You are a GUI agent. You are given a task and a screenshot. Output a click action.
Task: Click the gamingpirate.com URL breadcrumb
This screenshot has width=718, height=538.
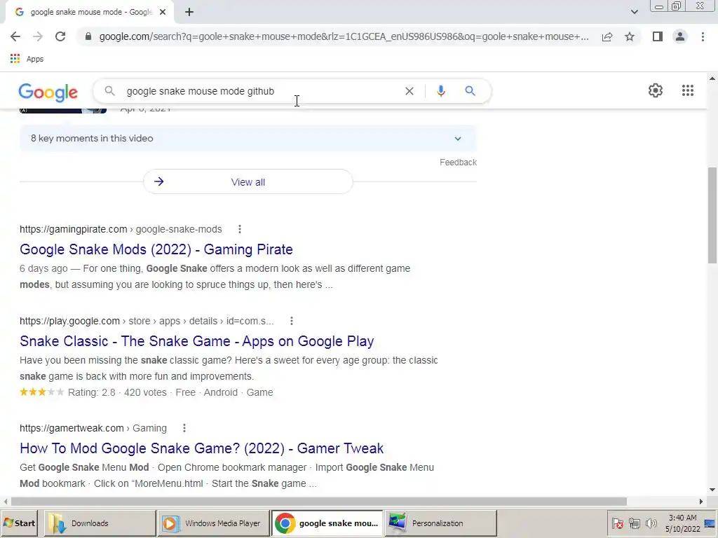coord(121,229)
